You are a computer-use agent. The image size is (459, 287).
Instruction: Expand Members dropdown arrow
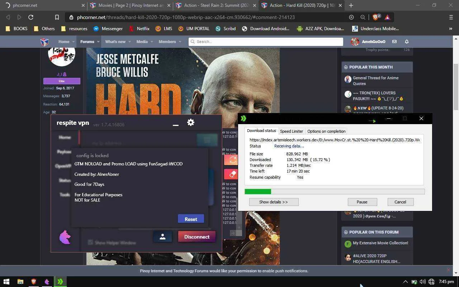click(x=180, y=42)
